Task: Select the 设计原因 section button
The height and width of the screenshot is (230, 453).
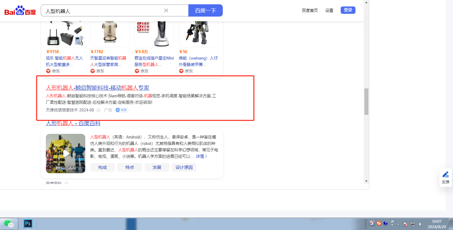Action: click(184, 167)
